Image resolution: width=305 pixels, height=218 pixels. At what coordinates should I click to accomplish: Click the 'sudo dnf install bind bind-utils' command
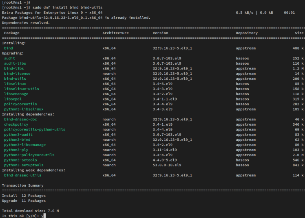coord(68,8)
